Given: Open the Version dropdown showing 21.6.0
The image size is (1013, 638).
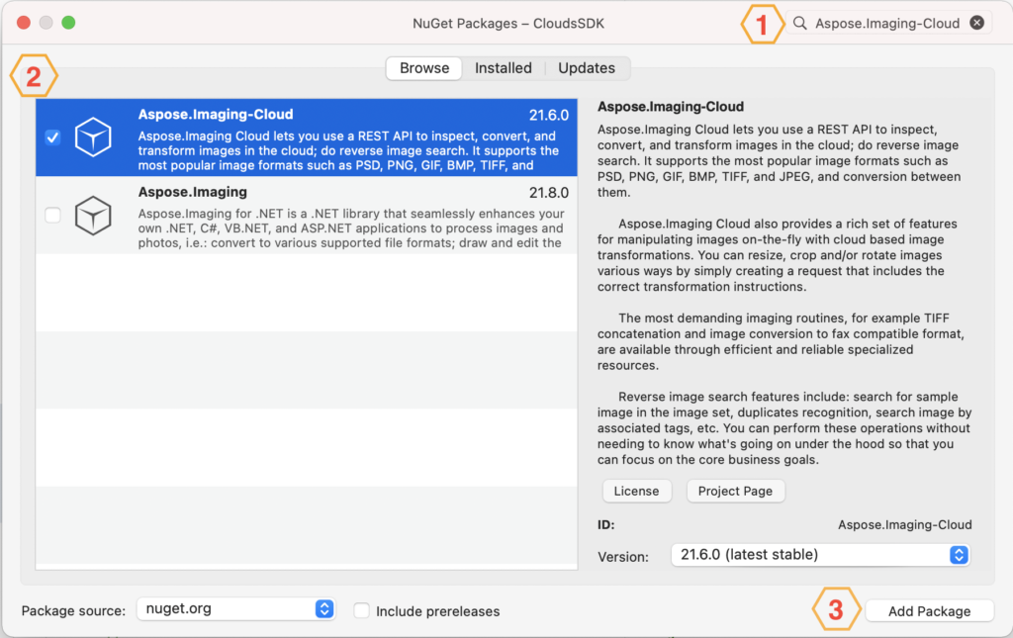Looking at the screenshot, I should coord(820,555).
